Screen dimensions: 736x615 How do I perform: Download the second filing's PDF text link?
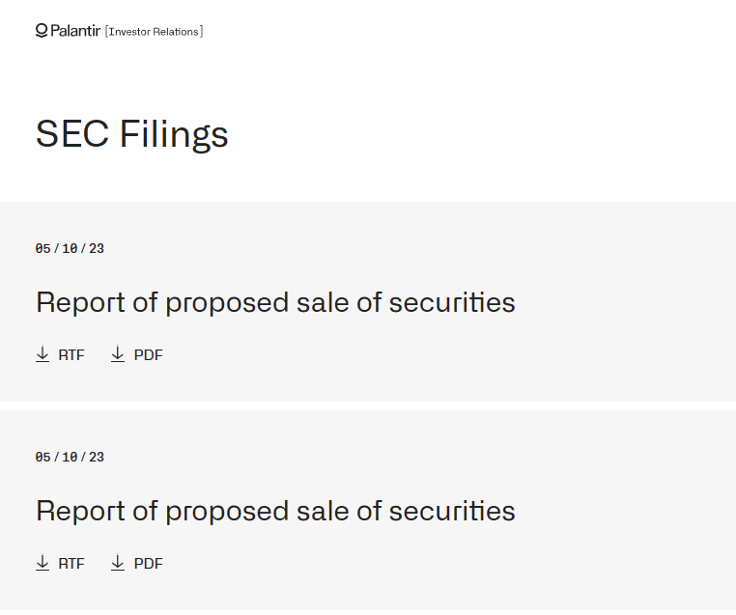click(x=149, y=564)
